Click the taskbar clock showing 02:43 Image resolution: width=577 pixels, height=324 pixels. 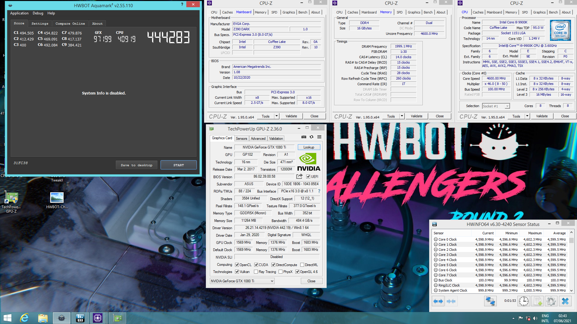pyautogui.click(x=563, y=316)
